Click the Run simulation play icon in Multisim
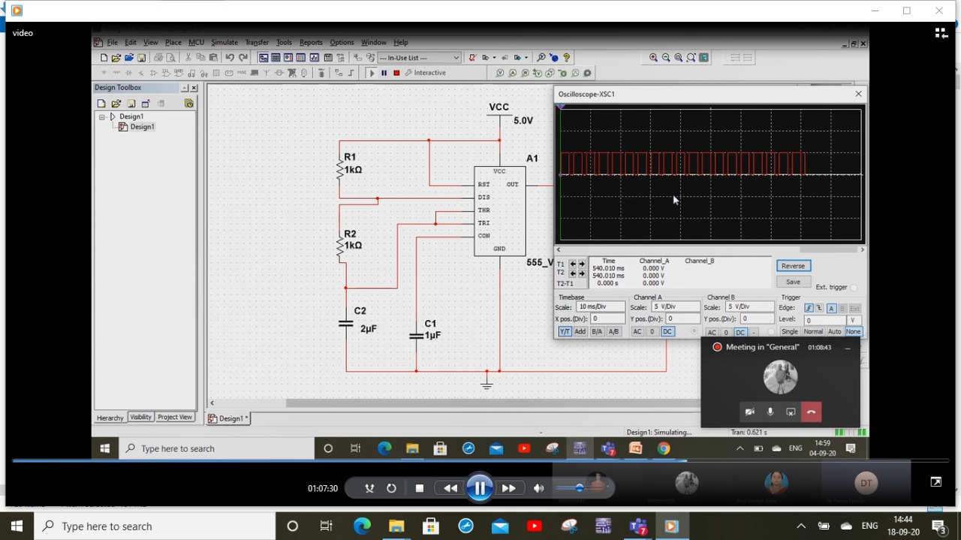 pos(372,73)
